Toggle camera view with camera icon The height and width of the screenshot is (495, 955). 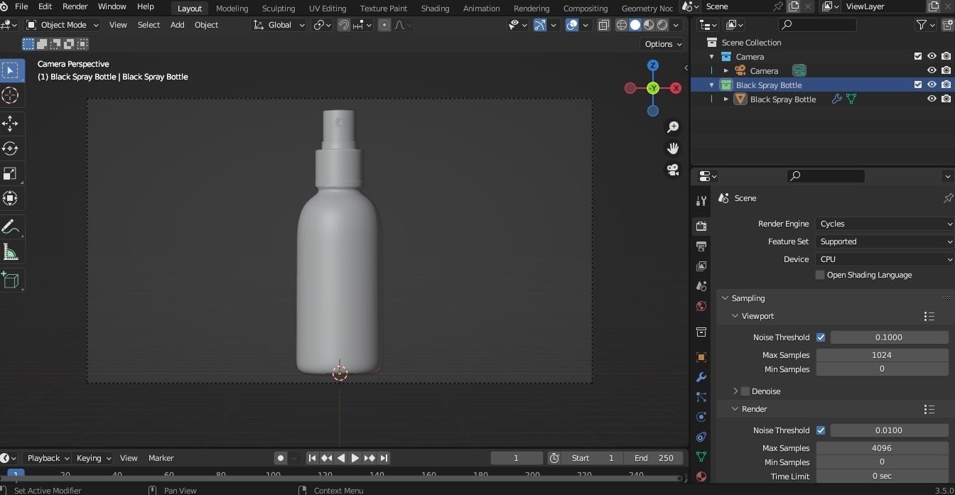tap(672, 170)
